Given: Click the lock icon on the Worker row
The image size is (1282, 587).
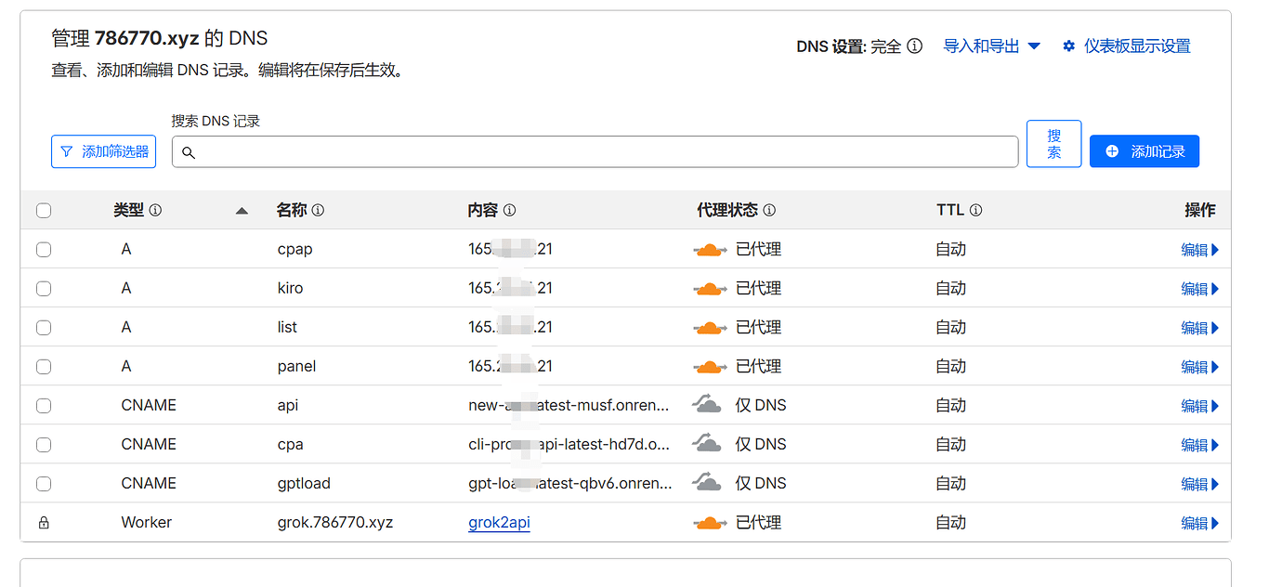Looking at the screenshot, I should [44, 523].
